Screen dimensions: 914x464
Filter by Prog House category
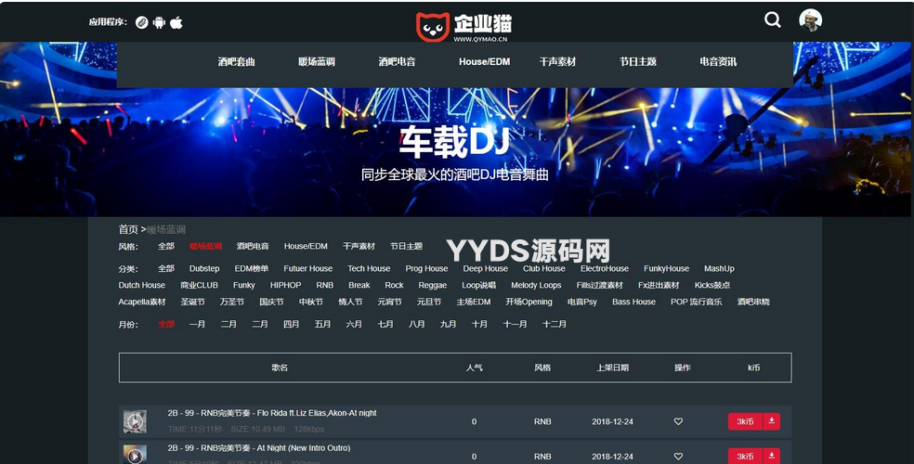426,268
